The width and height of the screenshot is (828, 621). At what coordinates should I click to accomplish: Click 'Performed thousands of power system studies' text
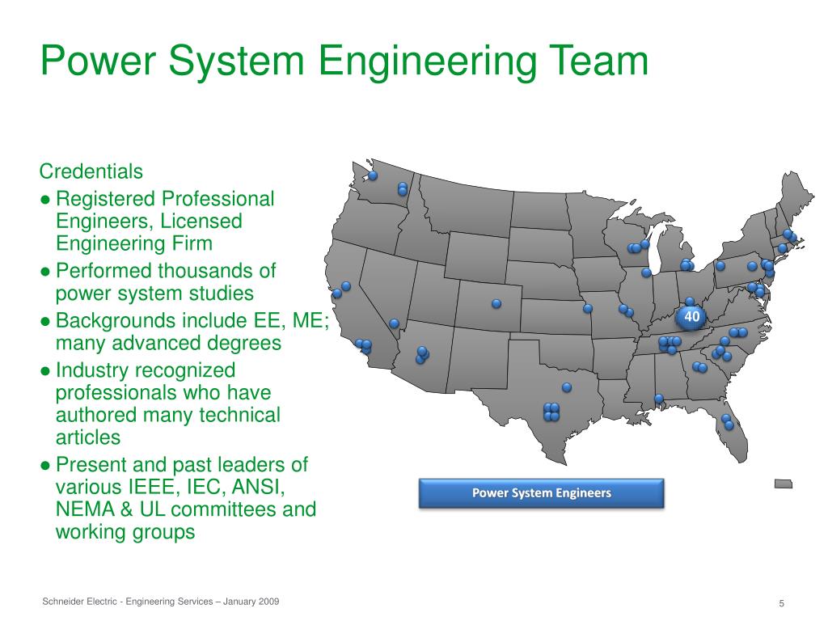165,282
